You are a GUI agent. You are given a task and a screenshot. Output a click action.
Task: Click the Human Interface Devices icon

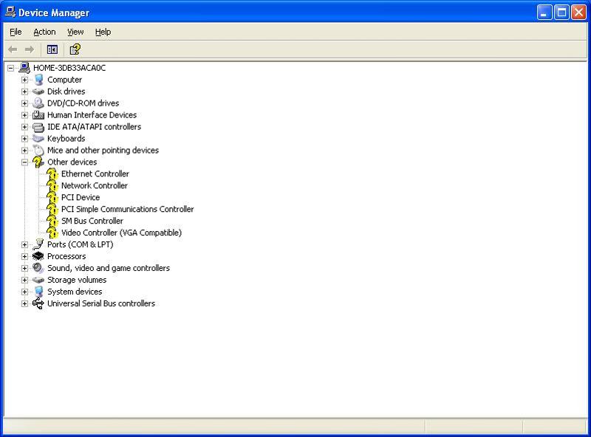point(38,115)
